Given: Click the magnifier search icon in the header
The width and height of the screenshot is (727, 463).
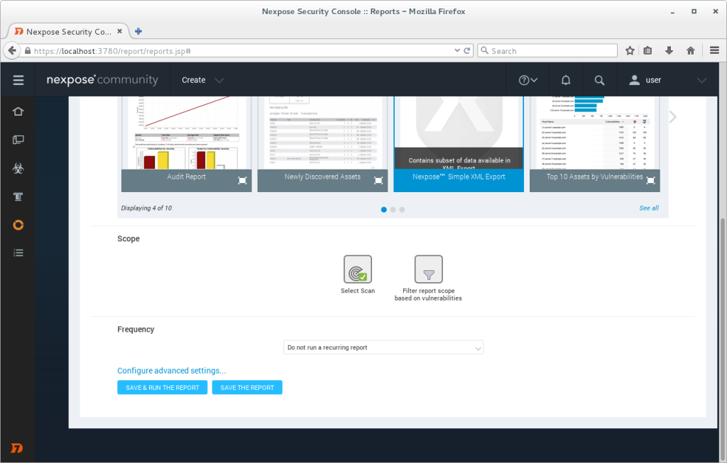Looking at the screenshot, I should pos(599,79).
